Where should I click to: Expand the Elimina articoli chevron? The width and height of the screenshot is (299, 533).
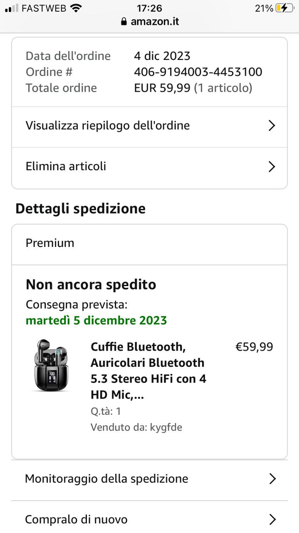pyautogui.click(x=272, y=167)
